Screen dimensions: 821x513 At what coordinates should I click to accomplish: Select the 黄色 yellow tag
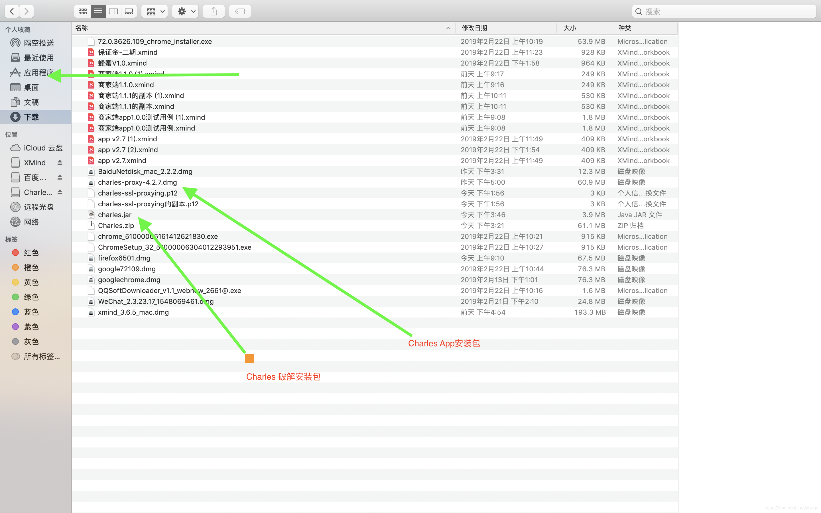point(36,282)
